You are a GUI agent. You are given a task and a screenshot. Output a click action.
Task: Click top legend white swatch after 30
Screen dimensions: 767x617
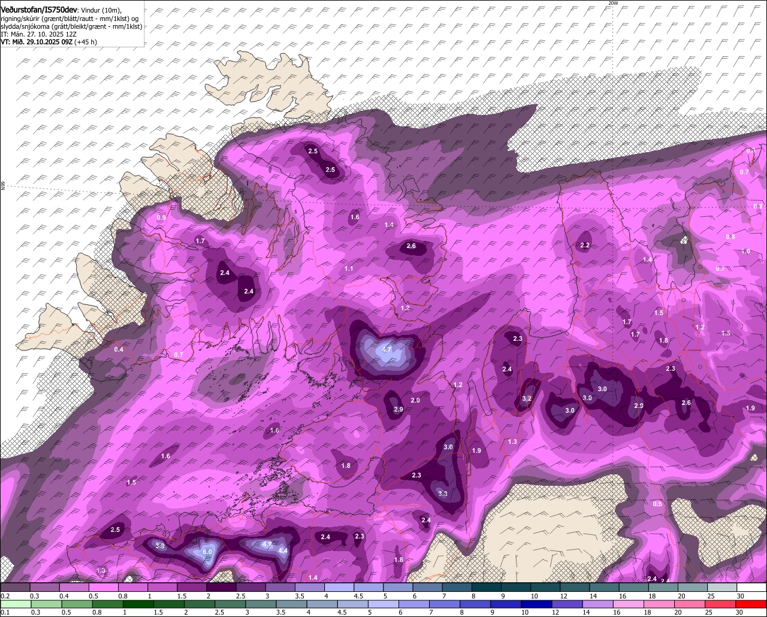point(752,587)
